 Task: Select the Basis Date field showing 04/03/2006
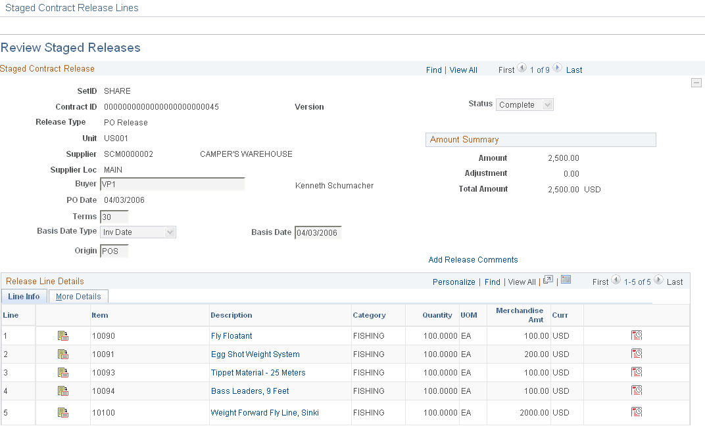point(318,232)
